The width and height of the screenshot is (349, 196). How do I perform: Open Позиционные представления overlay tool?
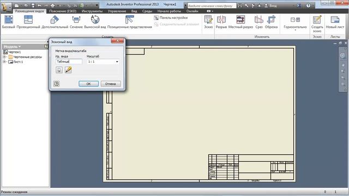[130, 22]
